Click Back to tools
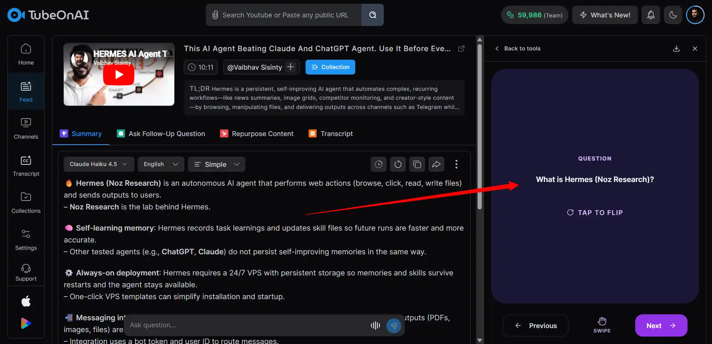Screen dimensions: 712x344 [x=518, y=49]
